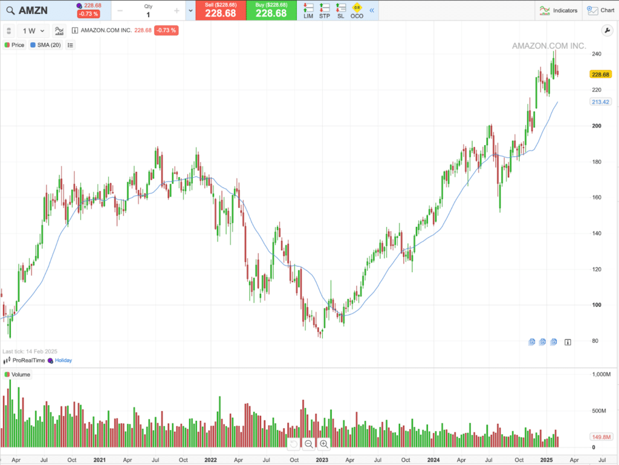Click the red -0.73 % badge beside instrument name

pyautogui.click(x=166, y=30)
